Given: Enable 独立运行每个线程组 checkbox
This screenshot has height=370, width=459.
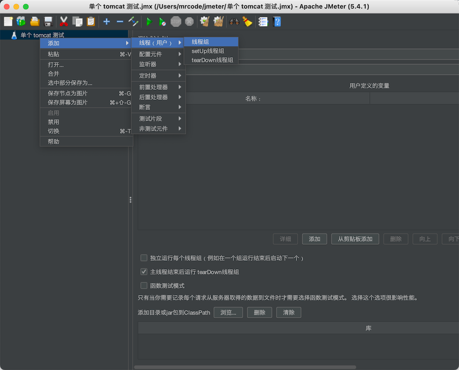Looking at the screenshot, I should pyautogui.click(x=144, y=258).
